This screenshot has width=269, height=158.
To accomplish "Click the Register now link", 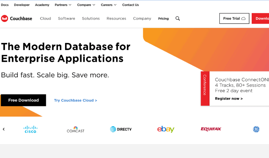I will pos(229,99).
